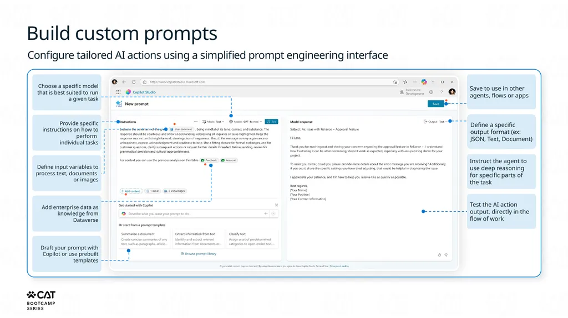Click the browser profile avatar in the tab bar

click(x=114, y=82)
